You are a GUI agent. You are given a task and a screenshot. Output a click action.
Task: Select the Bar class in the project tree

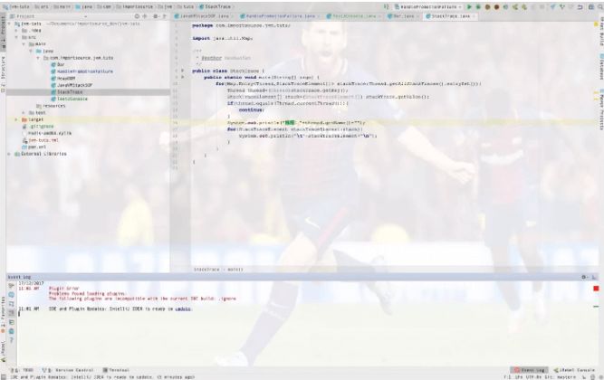click(58, 64)
